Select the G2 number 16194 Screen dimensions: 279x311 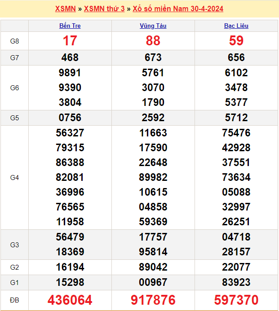point(70,267)
